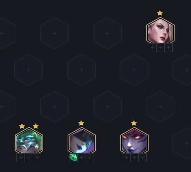
Task: Click the empty hex immediately left of blonde champion
Action: [107, 33]
